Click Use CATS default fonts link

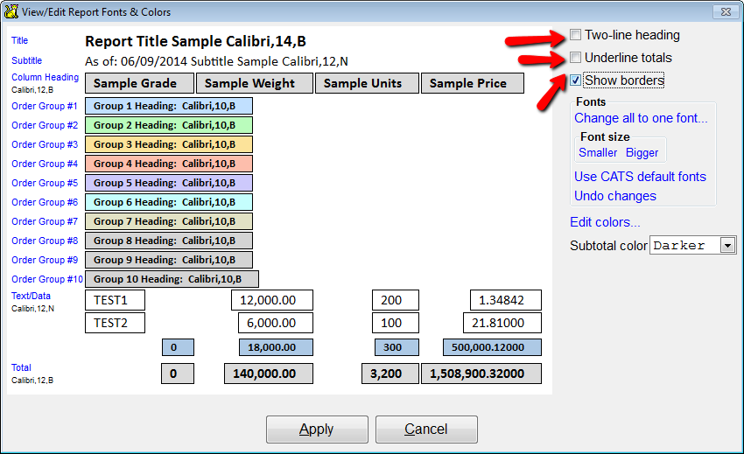[x=640, y=177]
